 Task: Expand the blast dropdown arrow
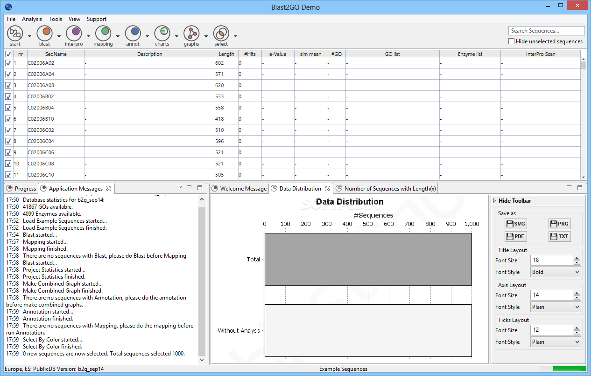pos(59,36)
